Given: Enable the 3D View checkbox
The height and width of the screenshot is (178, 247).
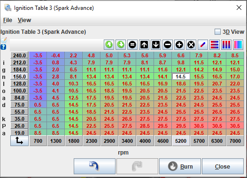Looking at the screenshot, I should point(217,32).
